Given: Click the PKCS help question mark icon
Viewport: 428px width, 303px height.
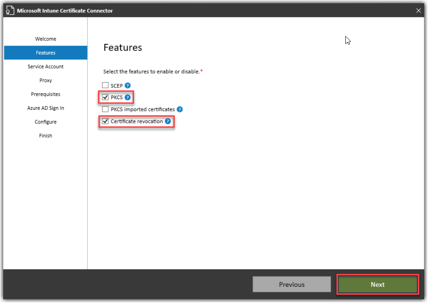Looking at the screenshot, I should [x=128, y=97].
